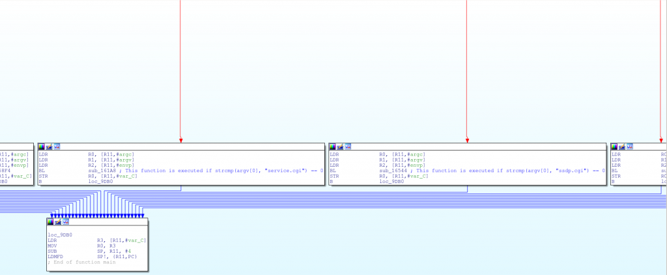This screenshot has height=275, width=667.
Task: Click the "service.cgi" strcmp comment
Action: [220, 171]
